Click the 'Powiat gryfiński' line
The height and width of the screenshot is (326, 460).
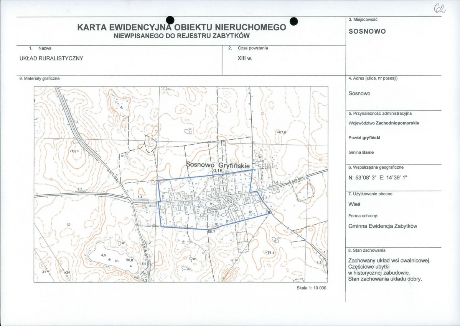[x=364, y=138]
